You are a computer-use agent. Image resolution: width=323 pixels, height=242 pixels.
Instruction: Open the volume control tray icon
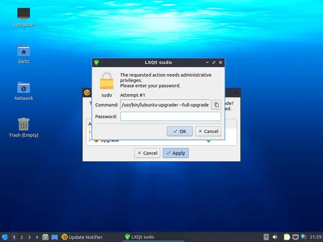[275, 237]
